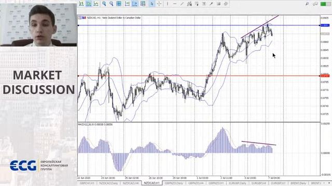The width and height of the screenshot is (332, 186).
Task: Click the '1 Jul 03:00' date label
Action: [202, 178]
